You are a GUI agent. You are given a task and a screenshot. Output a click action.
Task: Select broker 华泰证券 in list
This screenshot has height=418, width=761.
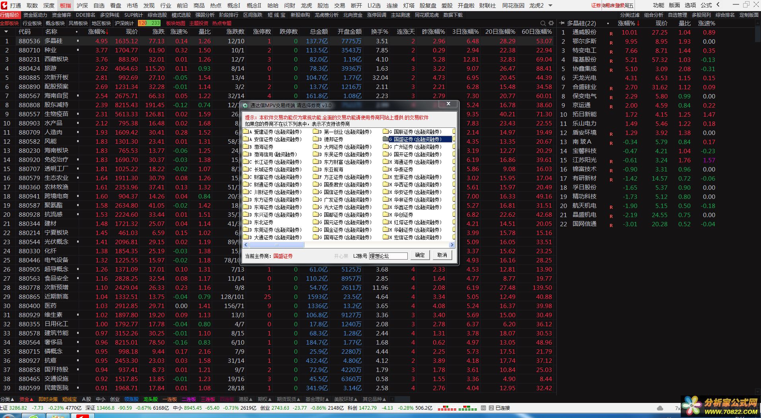coord(403,169)
